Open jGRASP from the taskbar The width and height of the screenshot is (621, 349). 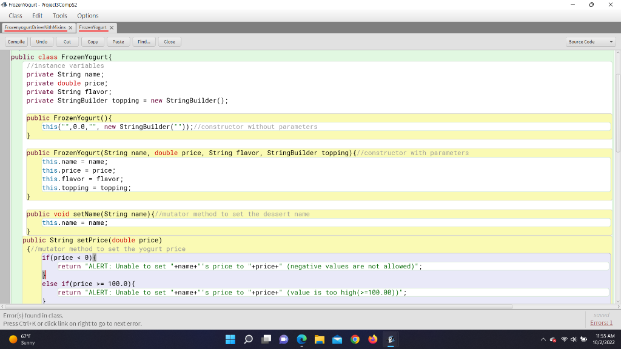pyautogui.click(x=391, y=341)
